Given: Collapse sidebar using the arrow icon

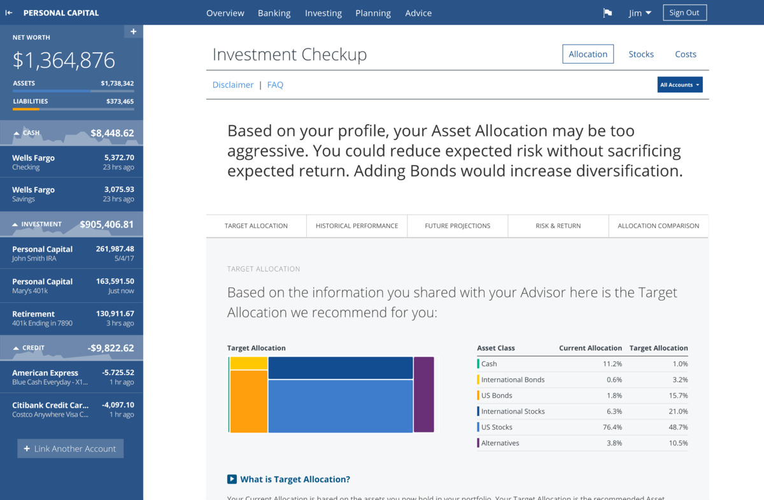Looking at the screenshot, I should click(x=9, y=13).
